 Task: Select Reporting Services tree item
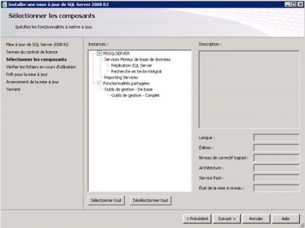click(x=121, y=78)
